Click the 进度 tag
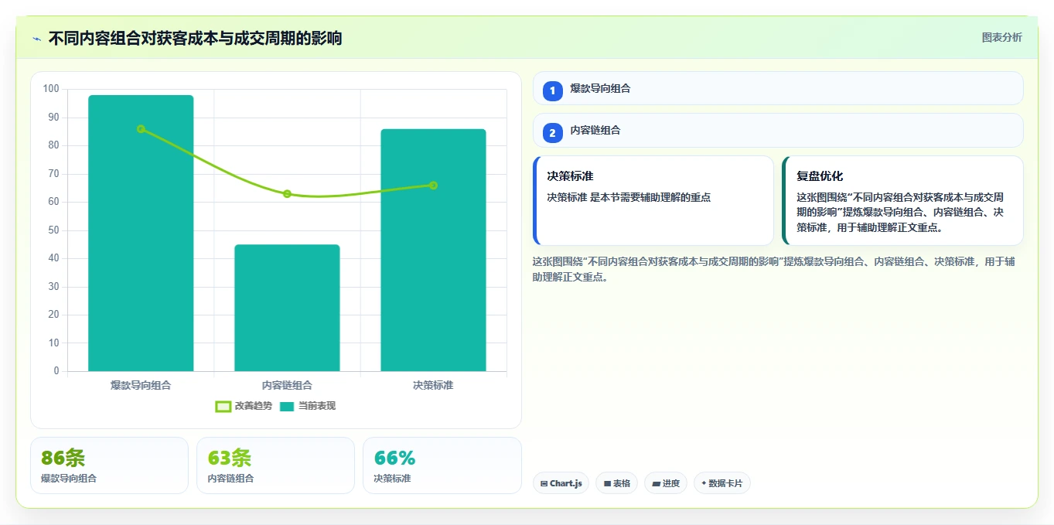Screen dimensions: 1054x525 click(666, 483)
